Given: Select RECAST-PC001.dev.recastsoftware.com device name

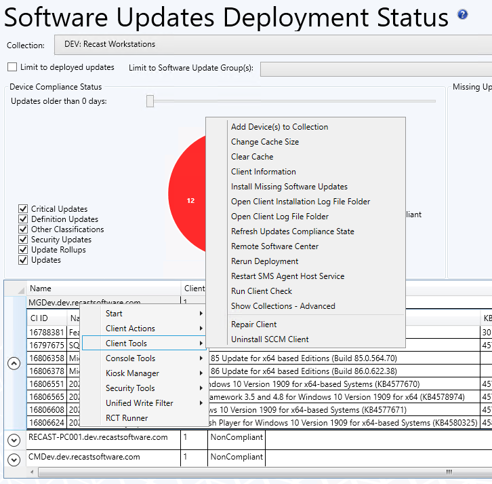Looking at the screenshot, I should 98,437.
